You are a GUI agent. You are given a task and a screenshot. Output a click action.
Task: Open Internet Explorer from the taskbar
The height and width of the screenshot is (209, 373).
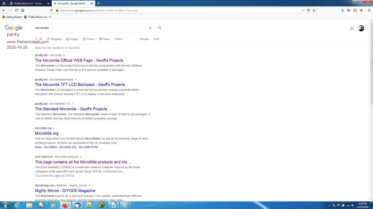17,205
